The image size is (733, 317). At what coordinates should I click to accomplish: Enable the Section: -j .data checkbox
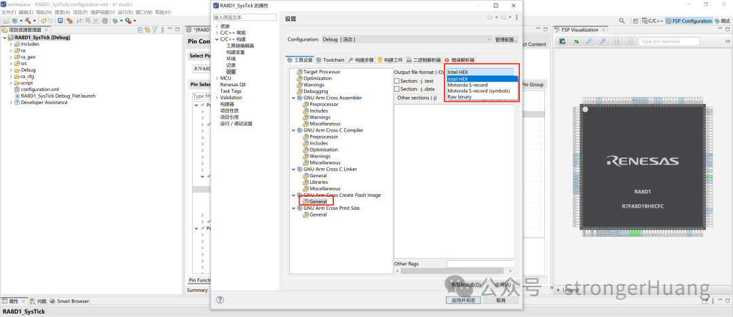(x=397, y=89)
